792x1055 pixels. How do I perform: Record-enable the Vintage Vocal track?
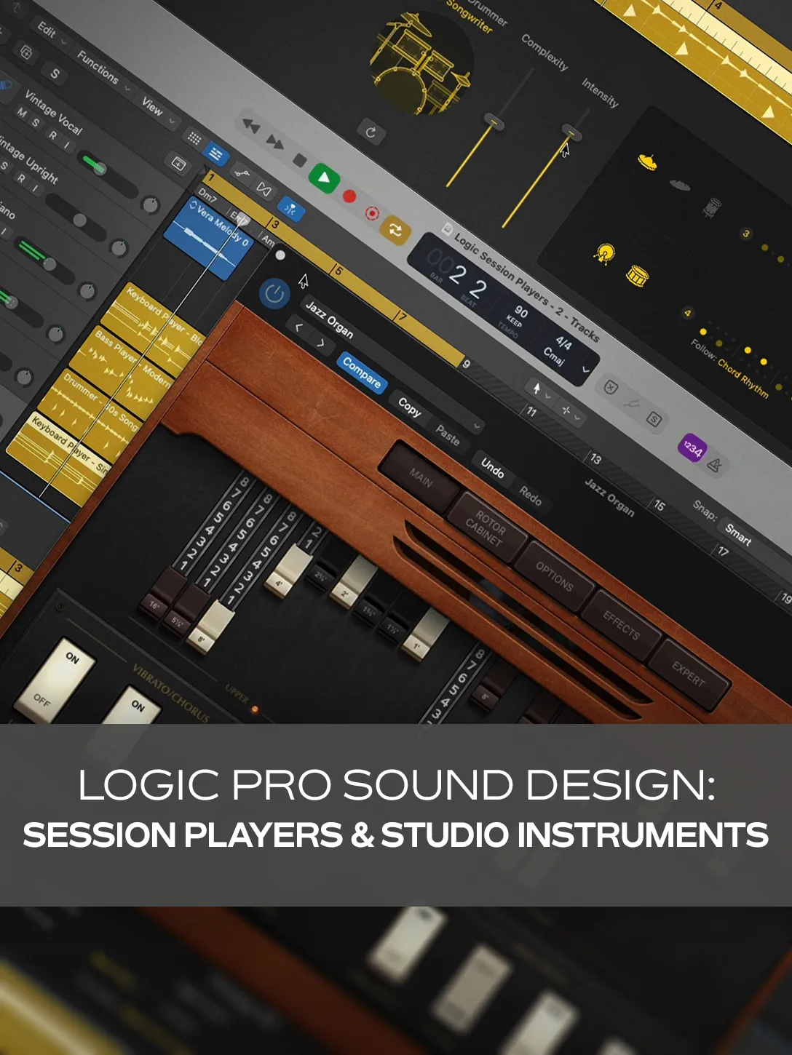click(52, 135)
